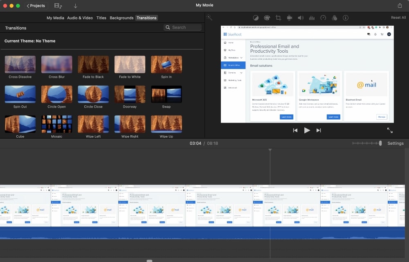Click the import media down-arrow icon
Viewport: 409px width, 262px height.
[x=75, y=5]
